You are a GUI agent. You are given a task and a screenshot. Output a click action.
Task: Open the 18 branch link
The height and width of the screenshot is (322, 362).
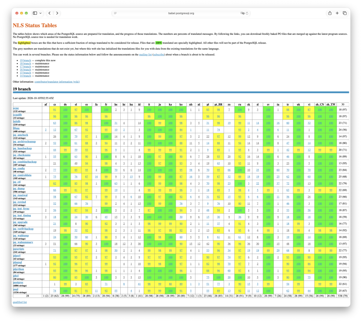(25, 63)
